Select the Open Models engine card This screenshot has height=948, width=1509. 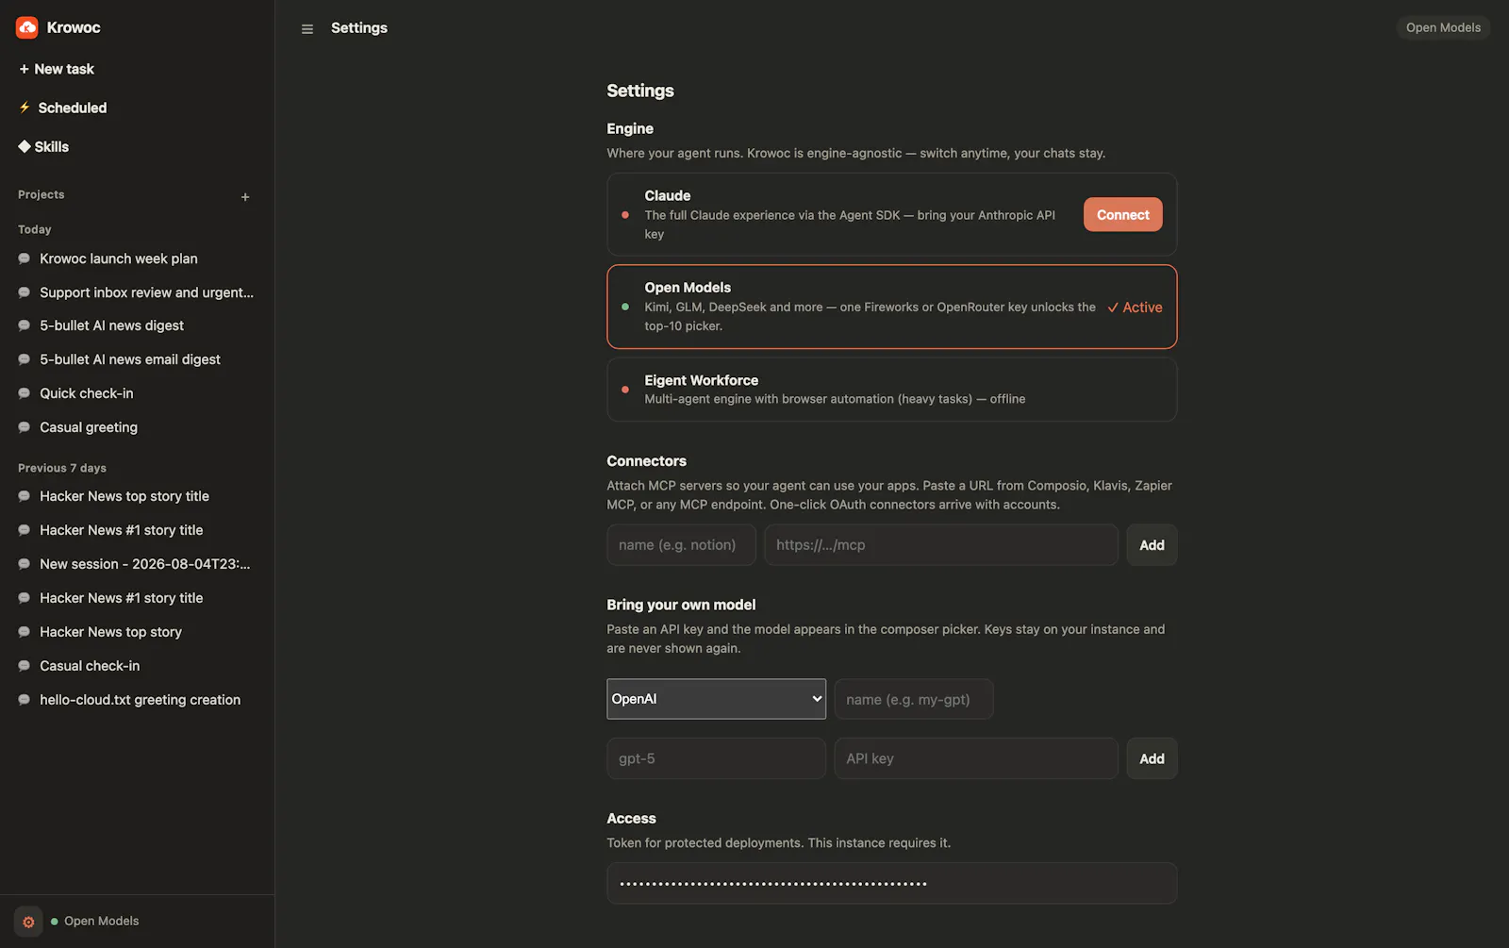coord(891,307)
